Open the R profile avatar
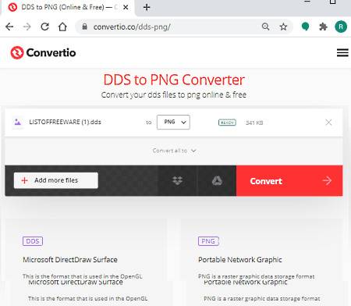This screenshot has width=351, height=306. [341, 27]
